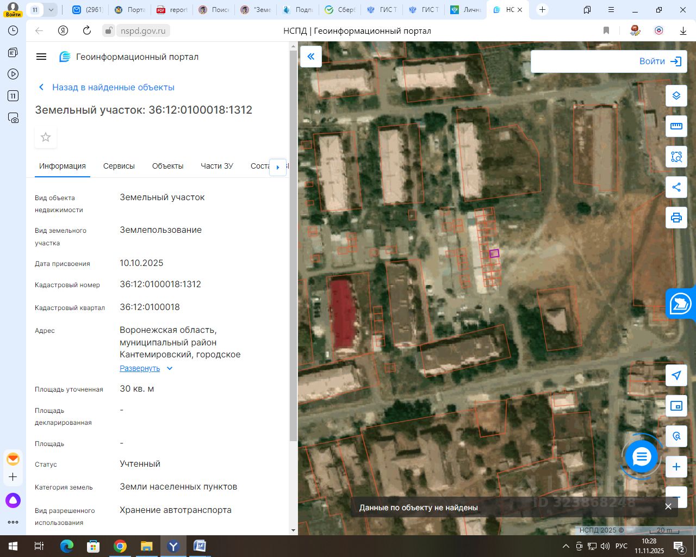Click the cadastral quarter value 36:12:0100018

pos(150,307)
